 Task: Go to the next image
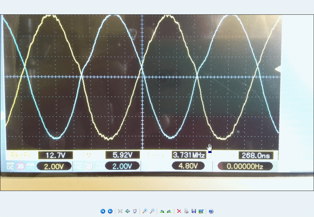[x=110, y=211]
